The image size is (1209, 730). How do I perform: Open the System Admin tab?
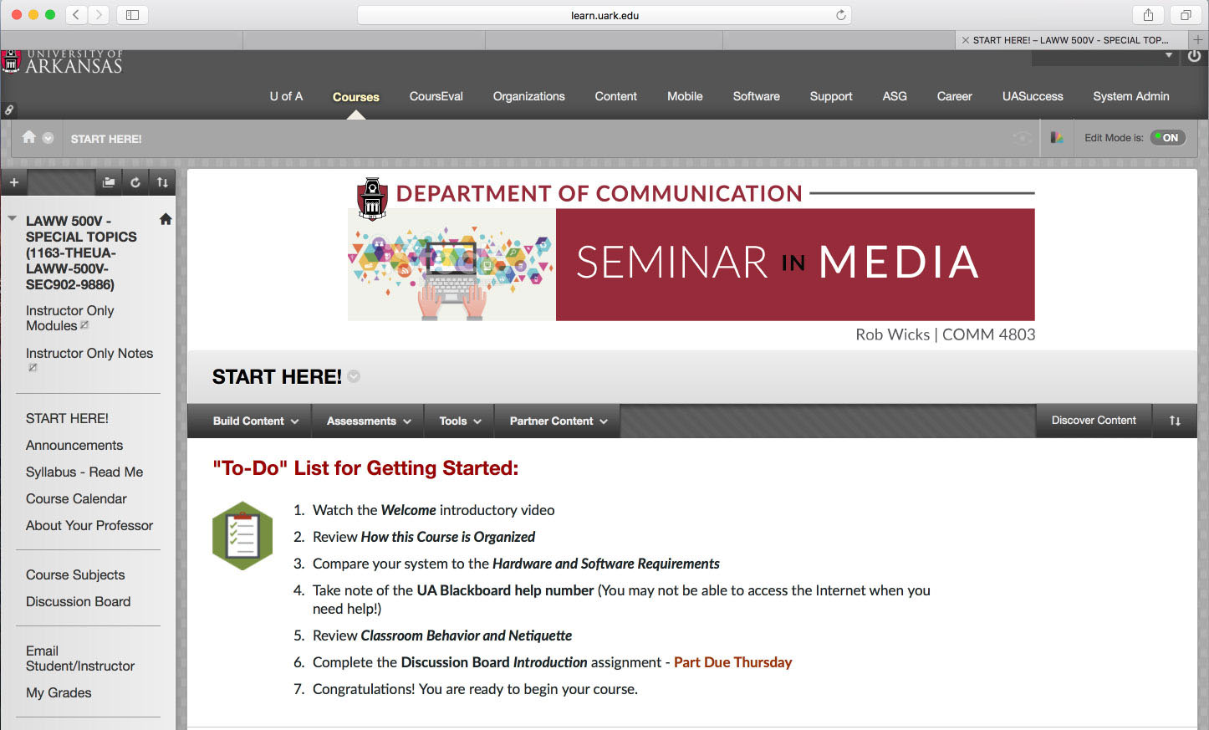point(1131,96)
